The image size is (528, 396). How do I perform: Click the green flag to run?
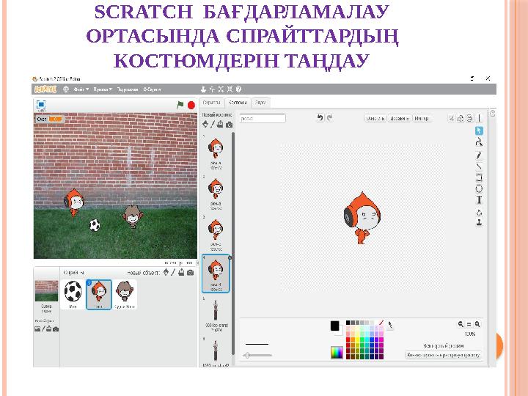pyautogui.click(x=180, y=105)
